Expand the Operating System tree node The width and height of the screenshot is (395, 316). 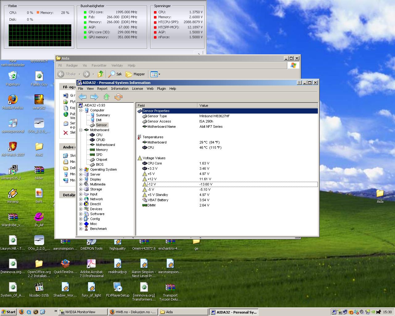click(x=81, y=169)
